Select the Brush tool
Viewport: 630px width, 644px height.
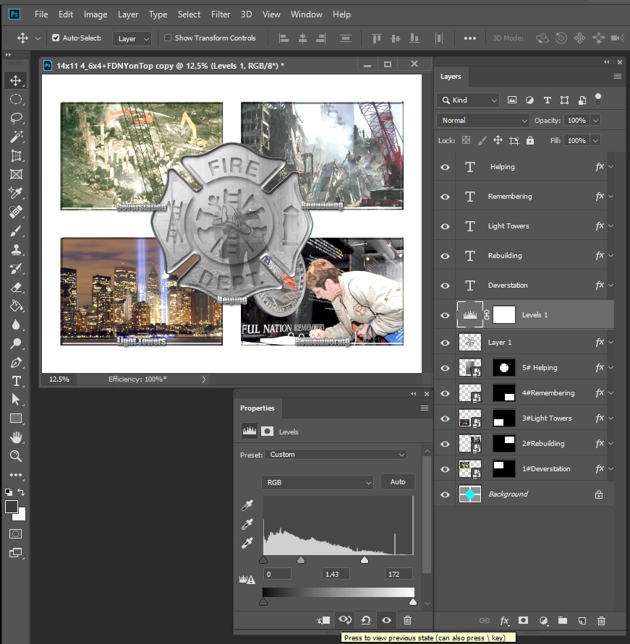point(16,231)
